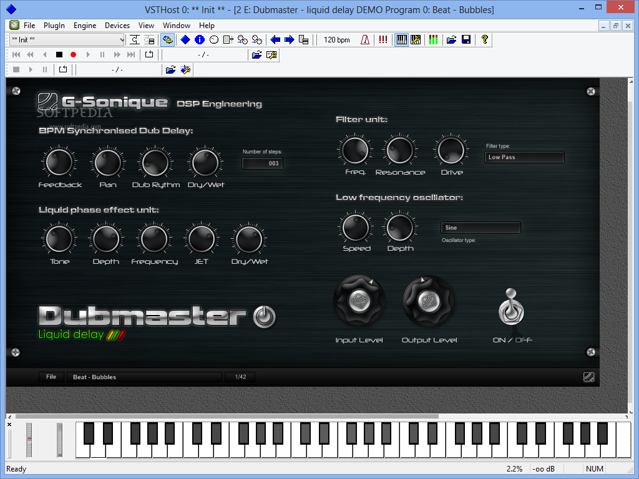
Task: Click the yellow question mark help icon
Action: 484,39
